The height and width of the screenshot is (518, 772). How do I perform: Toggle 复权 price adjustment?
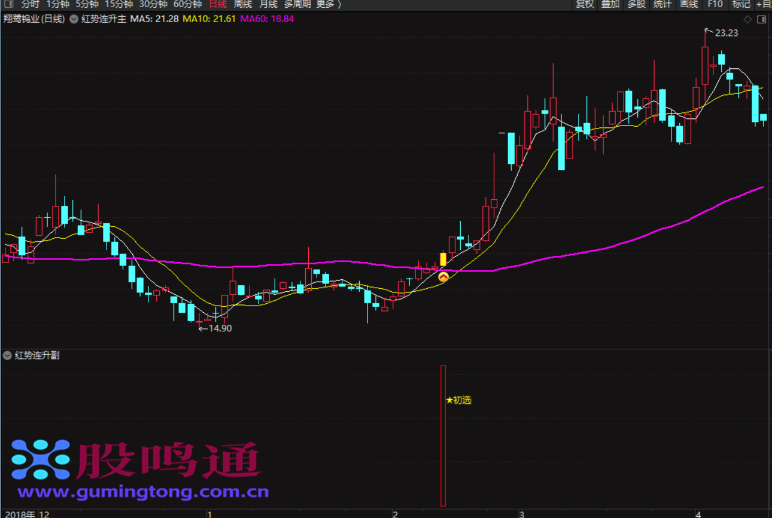(585, 4)
